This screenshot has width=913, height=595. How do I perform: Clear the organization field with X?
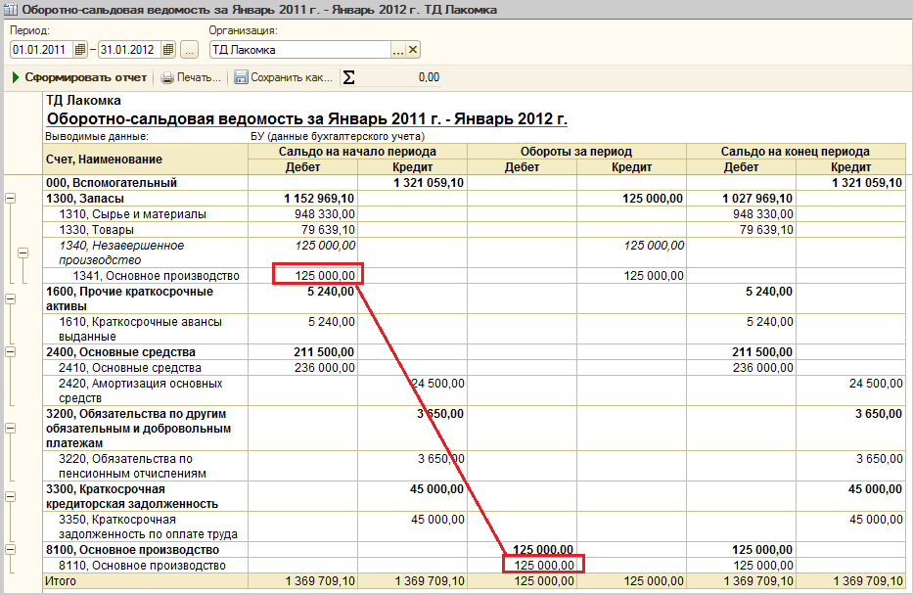pos(412,50)
